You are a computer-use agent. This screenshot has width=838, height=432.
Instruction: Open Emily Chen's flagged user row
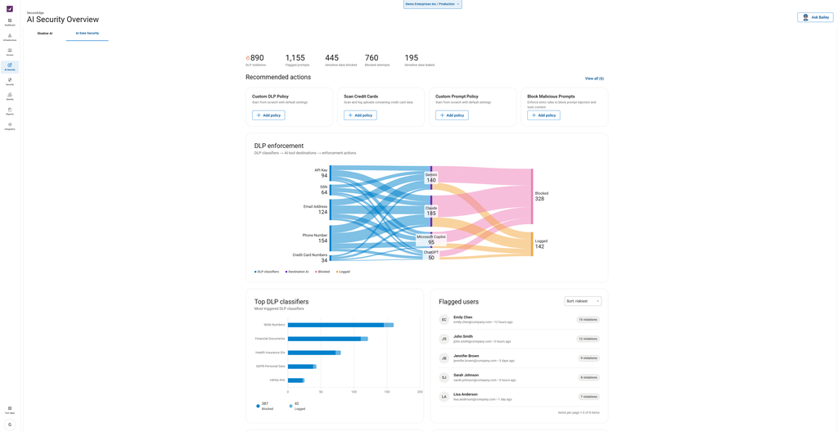[x=519, y=320]
